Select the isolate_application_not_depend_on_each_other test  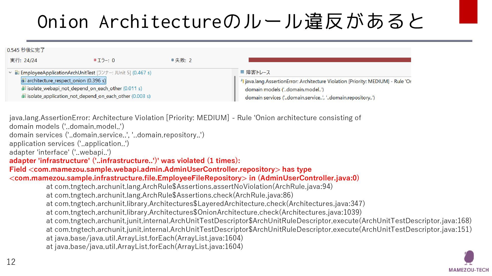78,96
